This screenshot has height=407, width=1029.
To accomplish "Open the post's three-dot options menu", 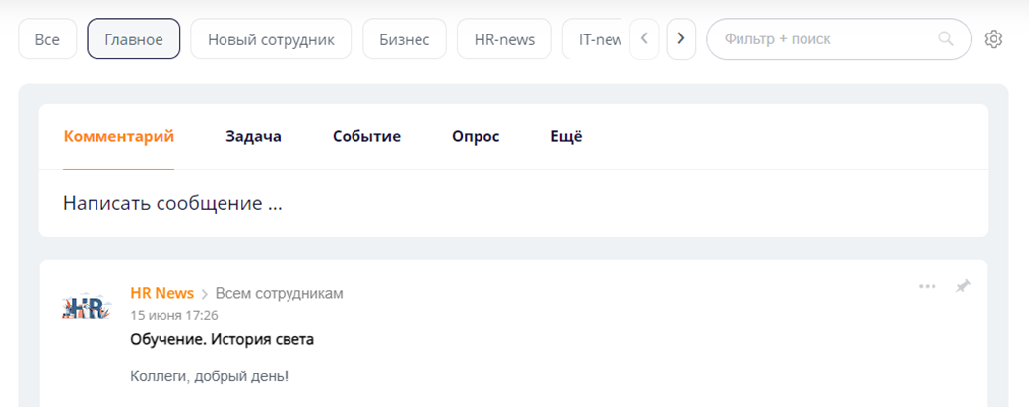I will [927, 286].
